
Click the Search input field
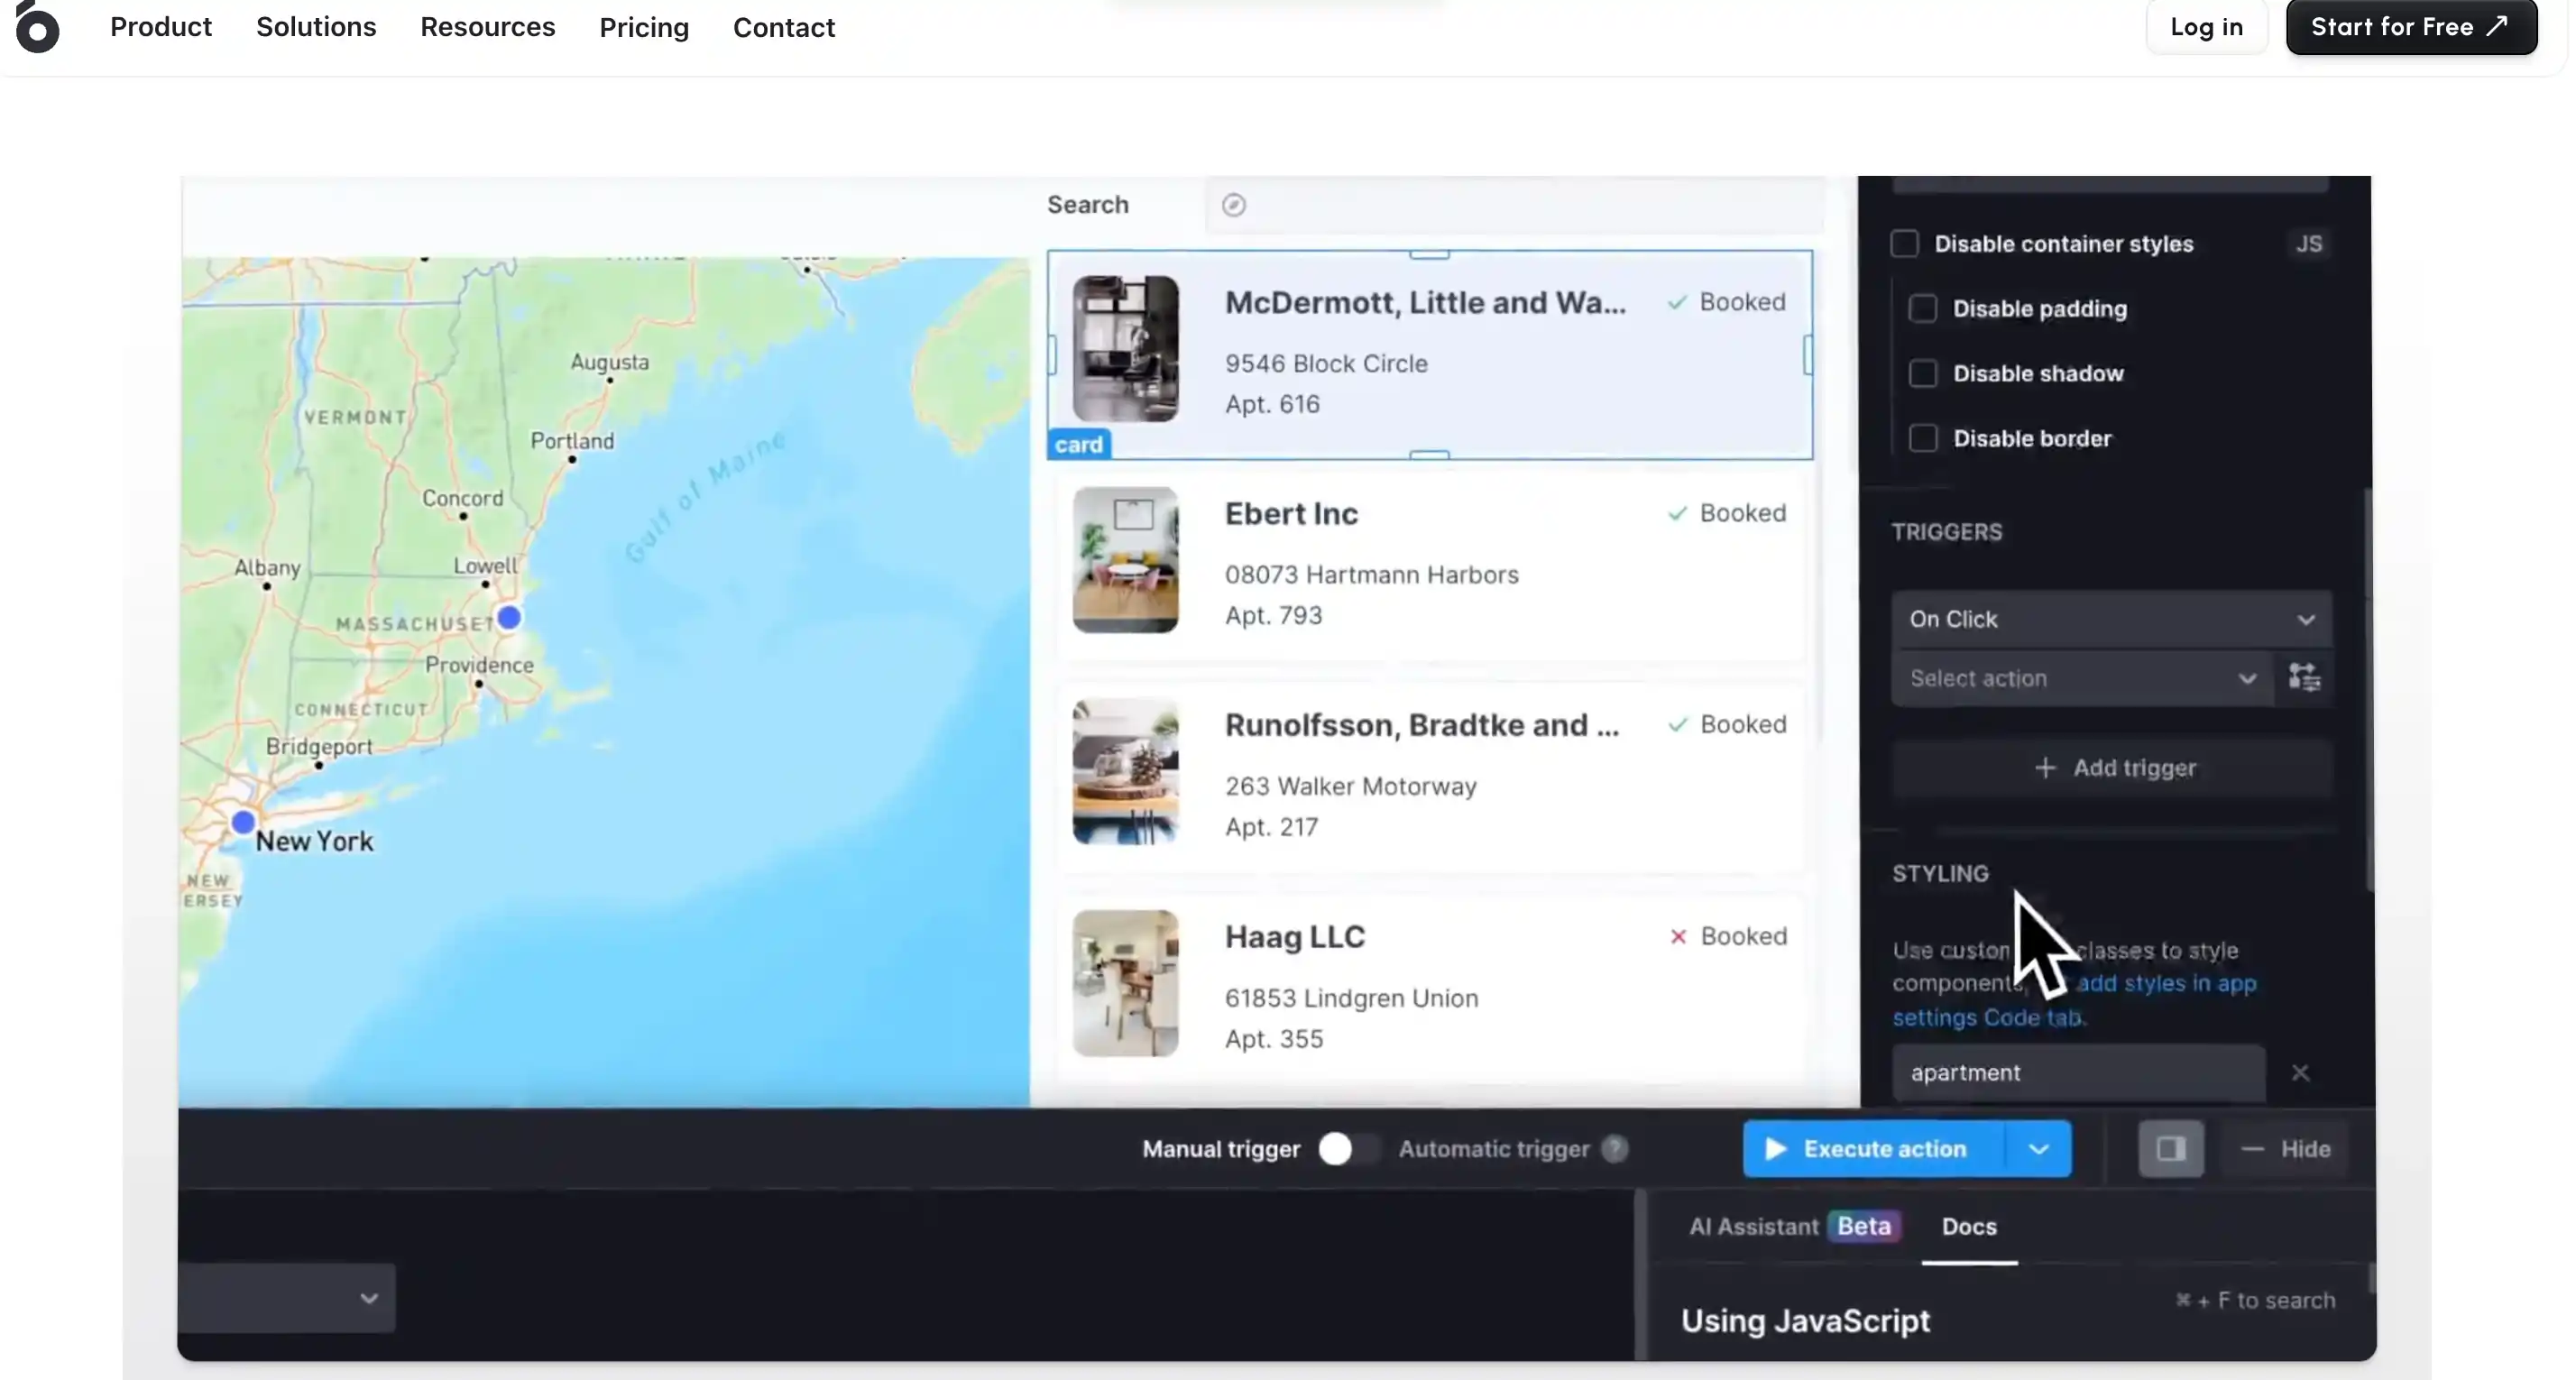(1514, 204)
